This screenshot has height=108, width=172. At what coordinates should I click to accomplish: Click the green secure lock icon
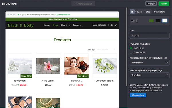tap(18, 15)
